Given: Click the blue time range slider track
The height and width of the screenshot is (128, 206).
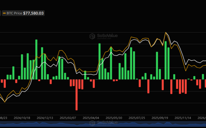Looking at the screenshot, I should pos(103,124).
